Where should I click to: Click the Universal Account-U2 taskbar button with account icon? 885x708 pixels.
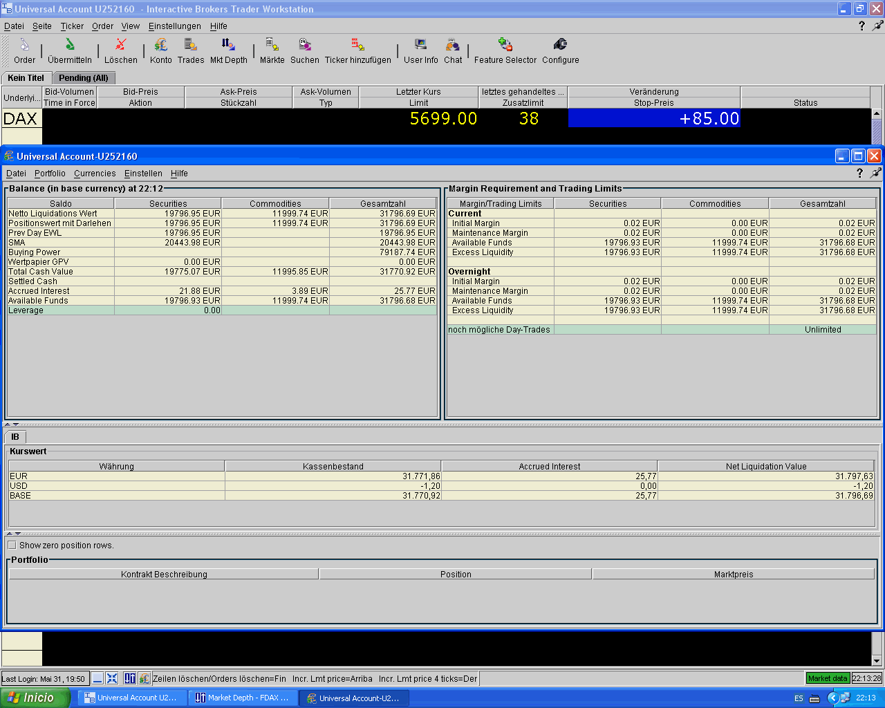coord(354,698)
